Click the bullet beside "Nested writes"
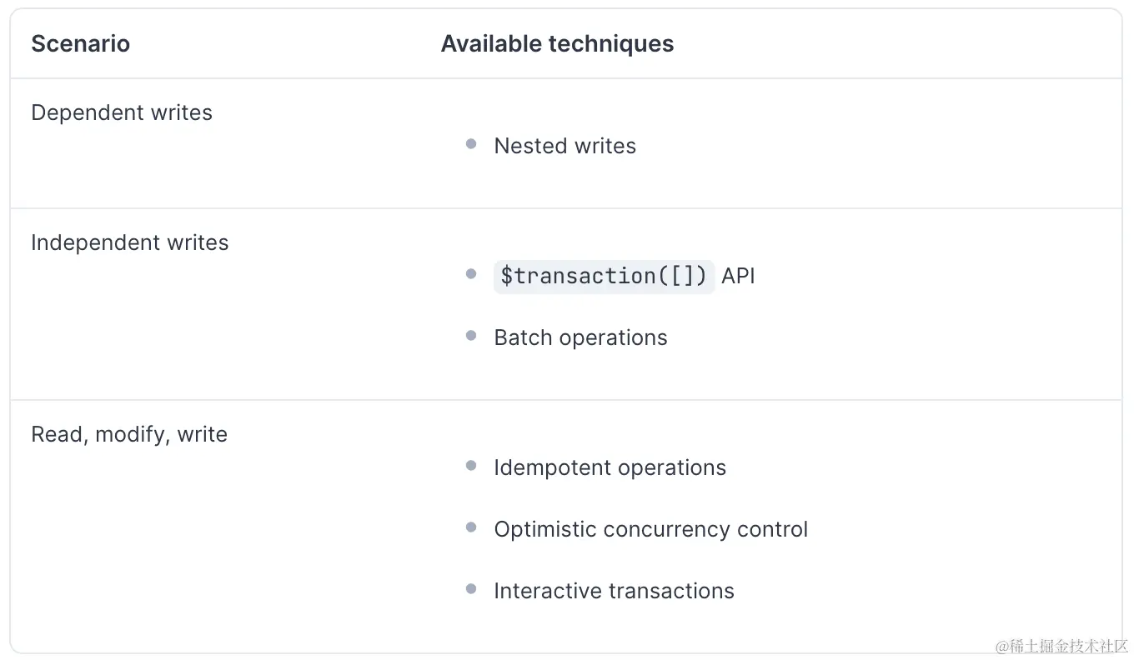The image size is (1134, 660). coord(471,144)
